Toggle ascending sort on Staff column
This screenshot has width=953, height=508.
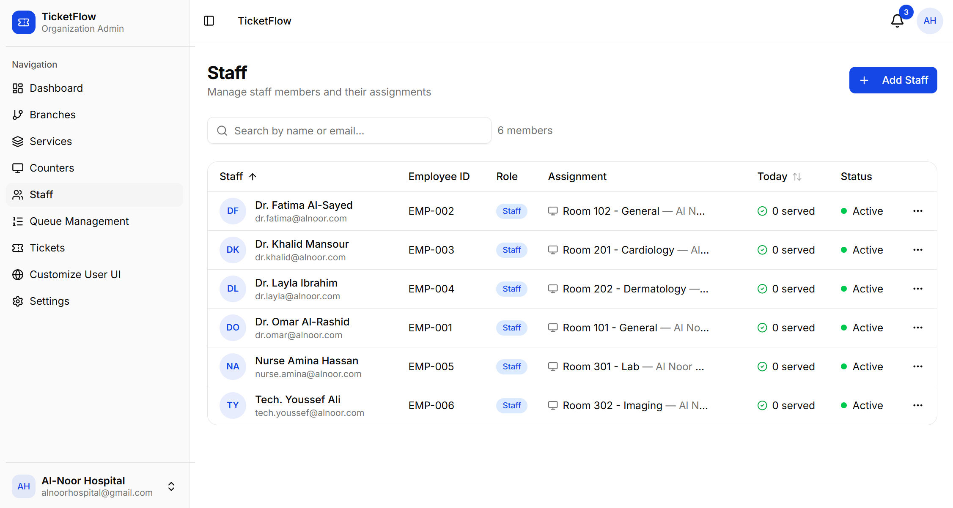(x=238, y=176)
